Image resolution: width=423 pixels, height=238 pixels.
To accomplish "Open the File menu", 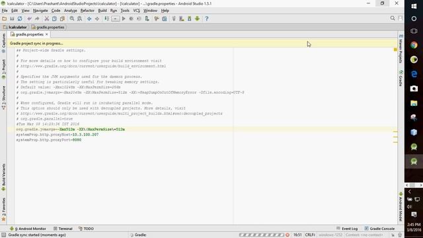I will [x=5, y=11].
